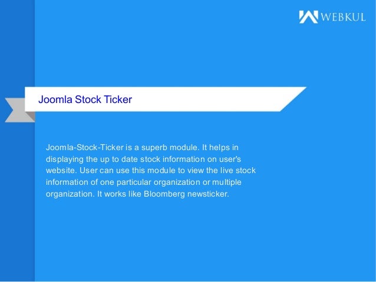Click the words It works like
Screen dimensions: 376x282
click(x=119, y=194)
